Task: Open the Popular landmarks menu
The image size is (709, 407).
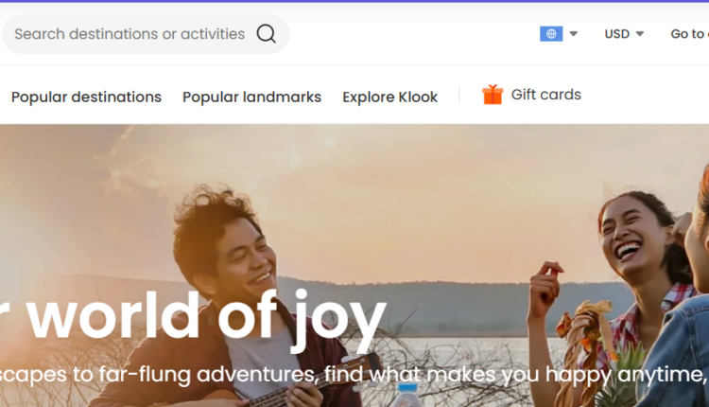Action: pos(251,97)
